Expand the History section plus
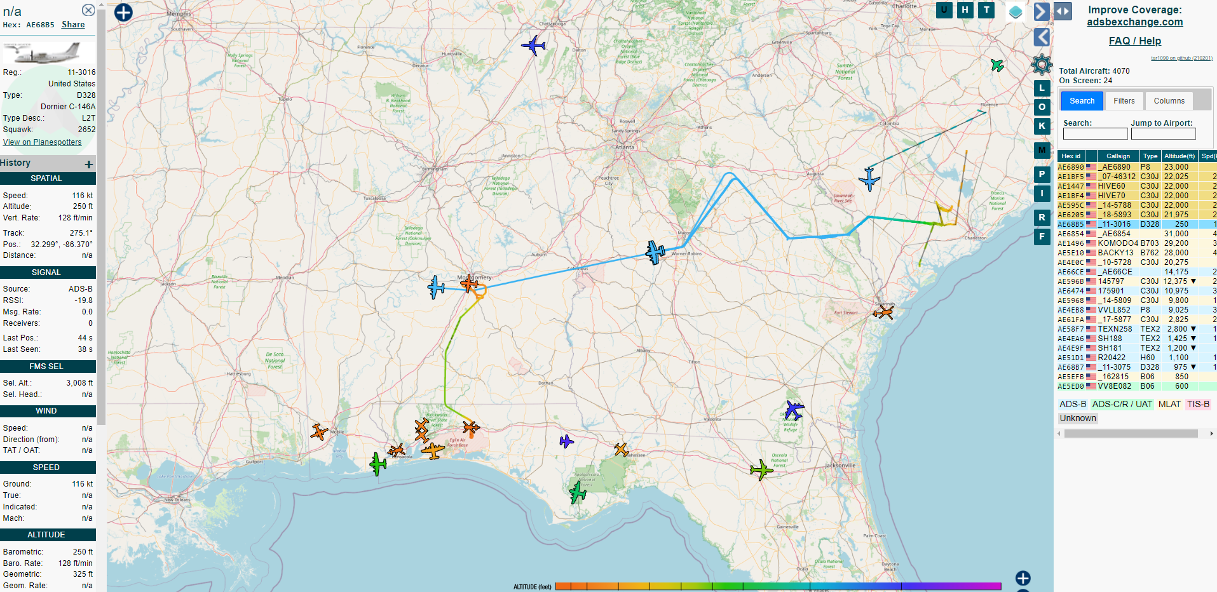This screenshot has height=592, width=1217. tap(88, 164)
